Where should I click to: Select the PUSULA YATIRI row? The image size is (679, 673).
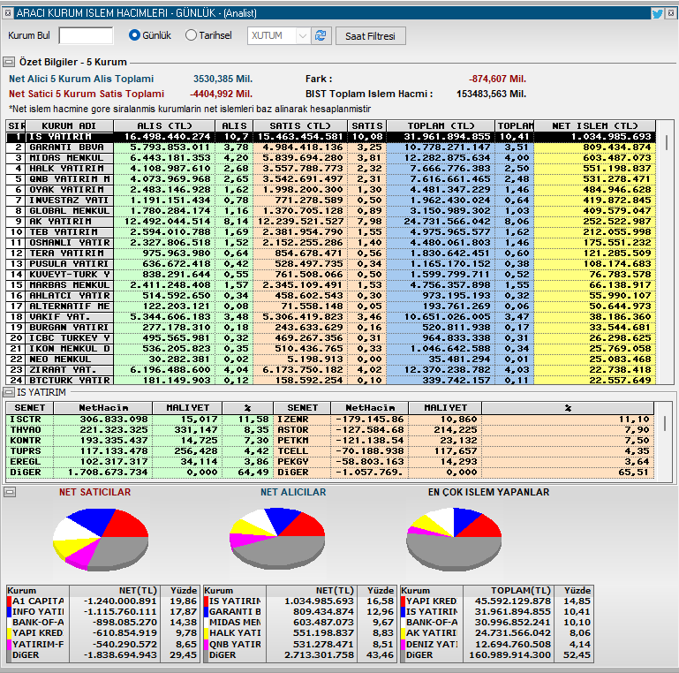coord(331,264)
